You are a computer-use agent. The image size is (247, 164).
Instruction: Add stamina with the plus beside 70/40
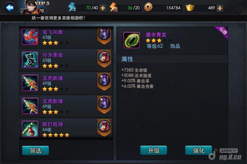tap(103, 8)
